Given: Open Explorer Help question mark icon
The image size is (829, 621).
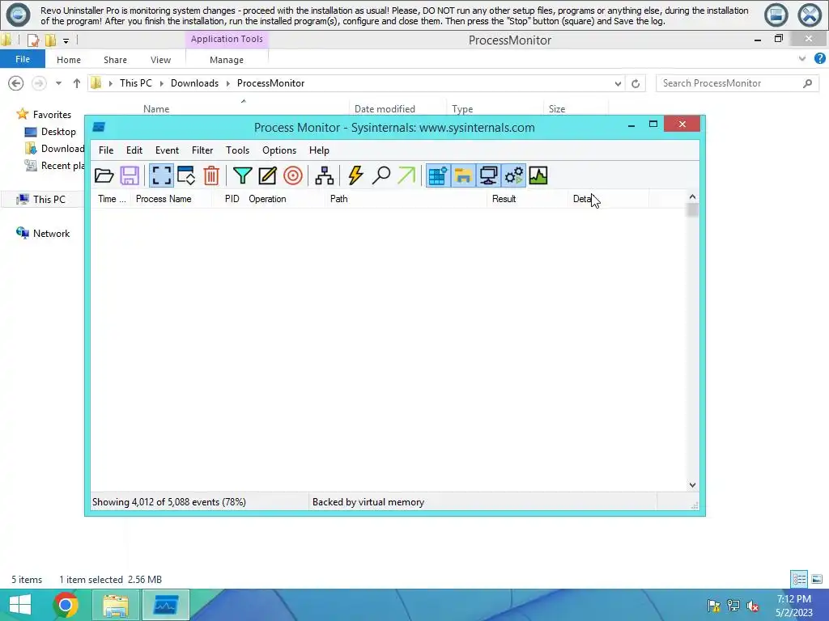Looking at the screenshot, I should tap(819, 58).
